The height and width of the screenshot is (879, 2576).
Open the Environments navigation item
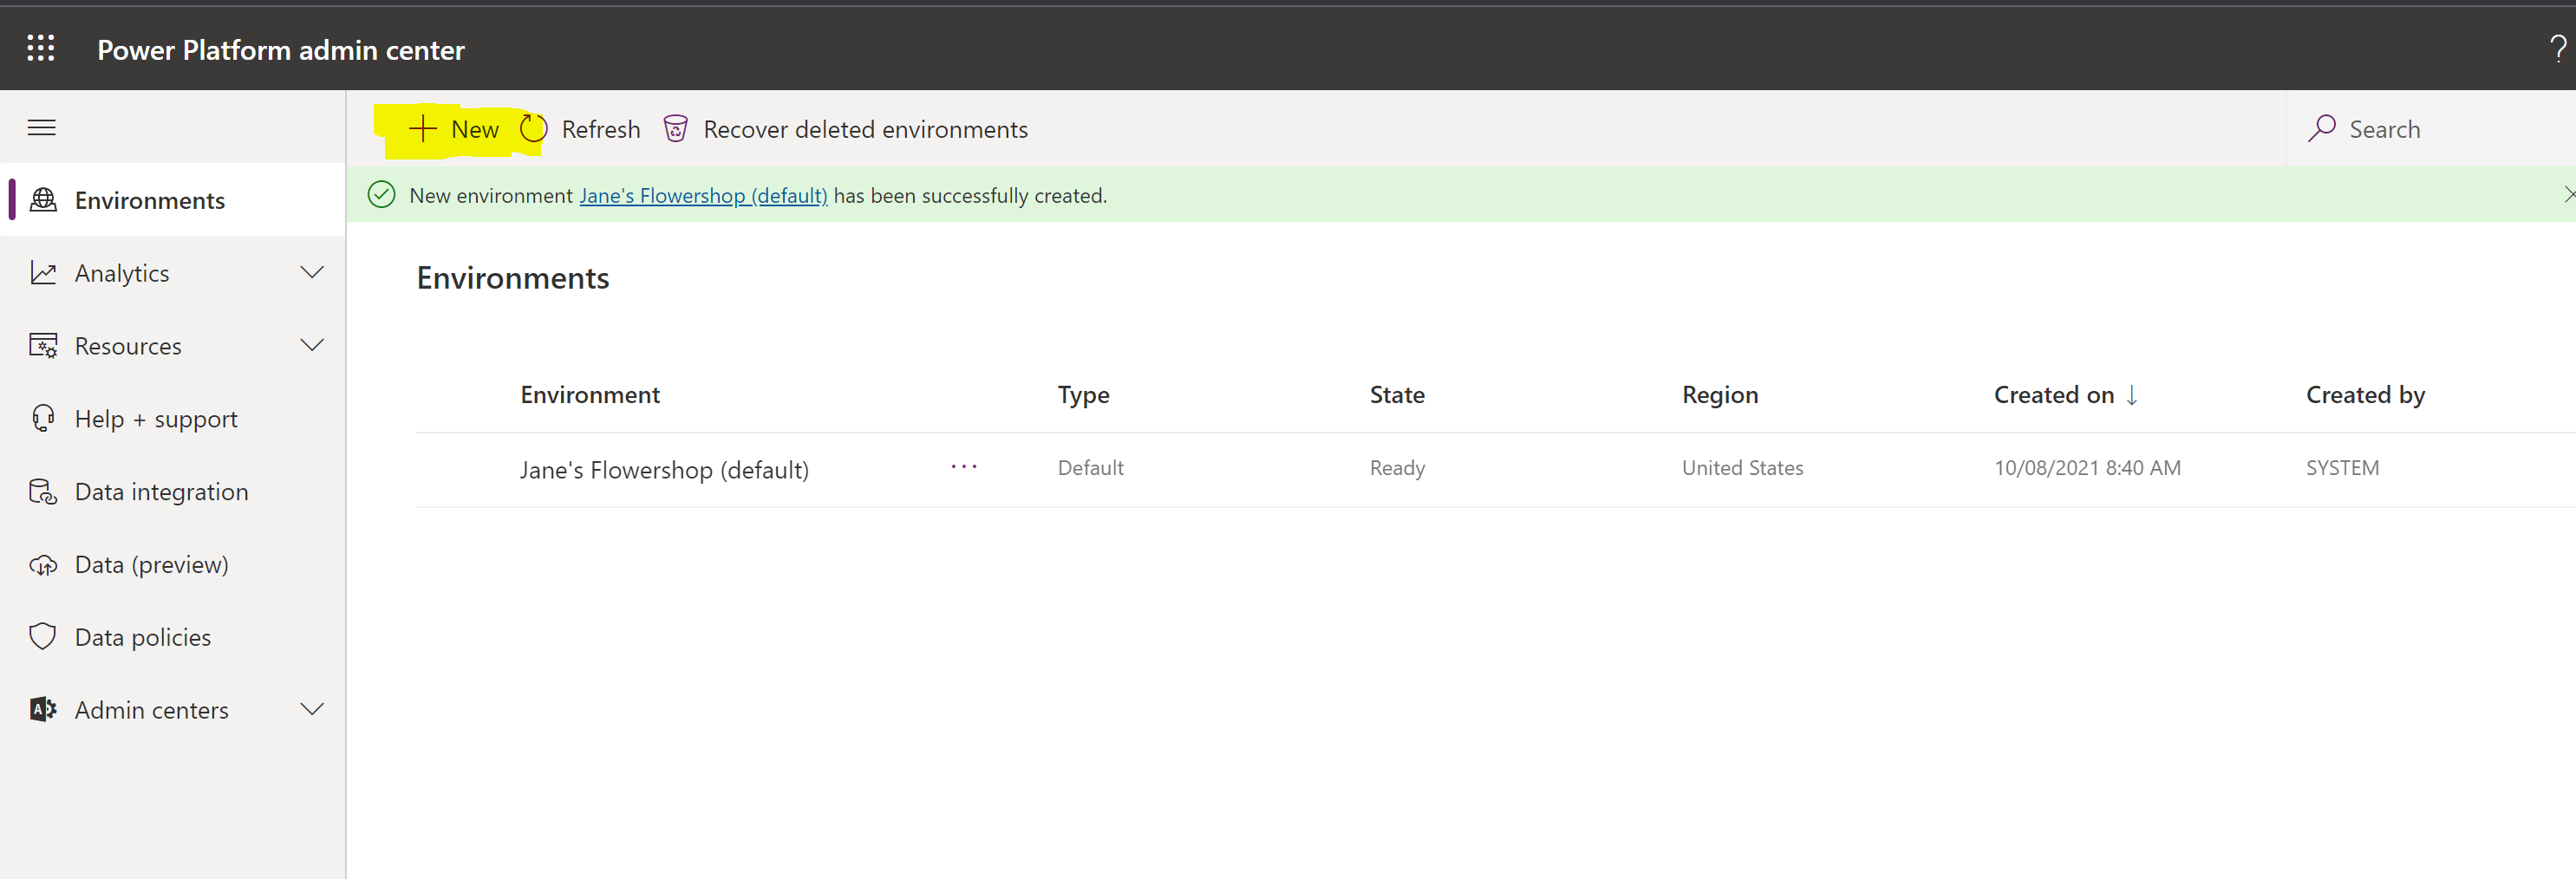pyautogui.click(x=173, y=200)
